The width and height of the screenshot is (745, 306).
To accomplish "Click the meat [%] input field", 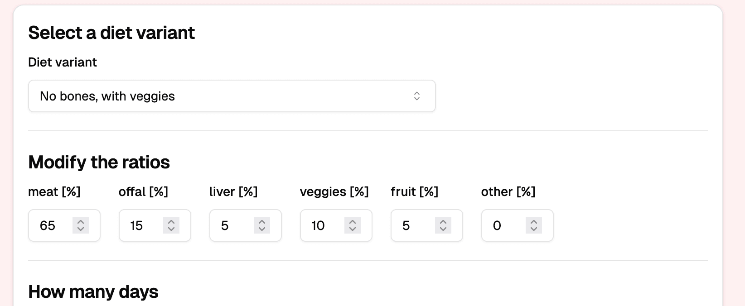I will (51, 225).
